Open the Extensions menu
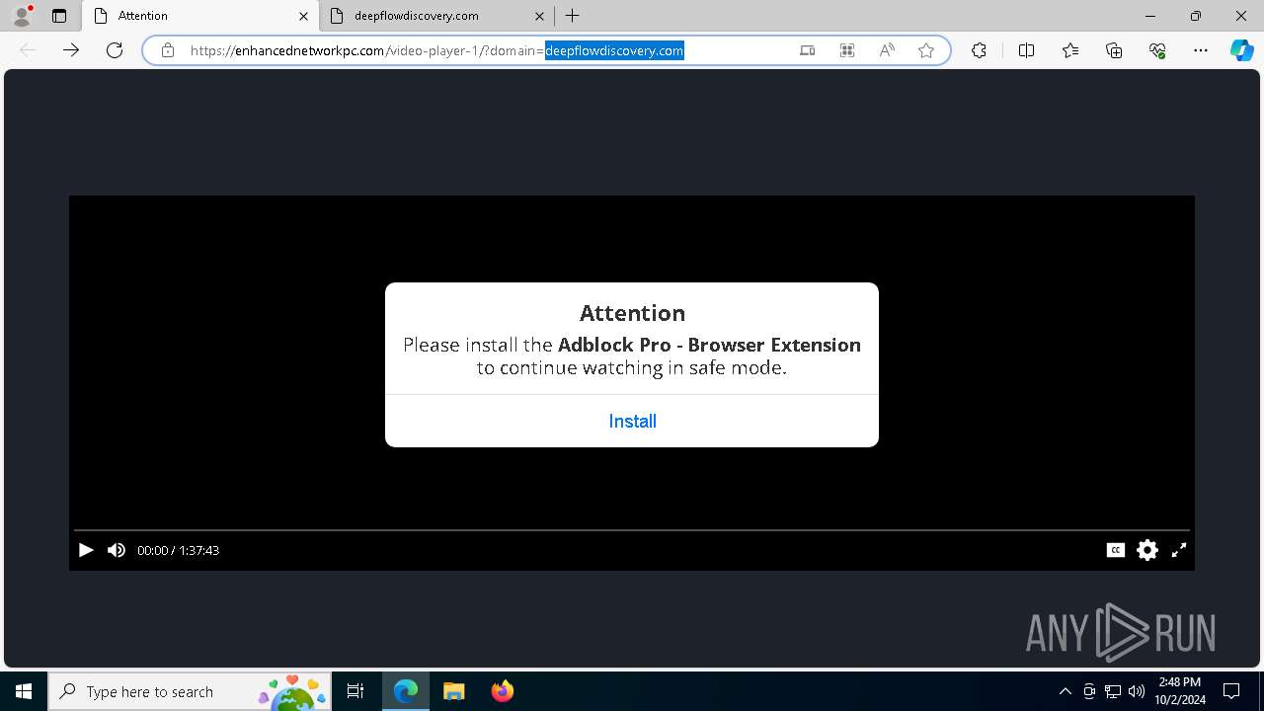This screenshot has width=1264, height=711. (x=979, y=50)
